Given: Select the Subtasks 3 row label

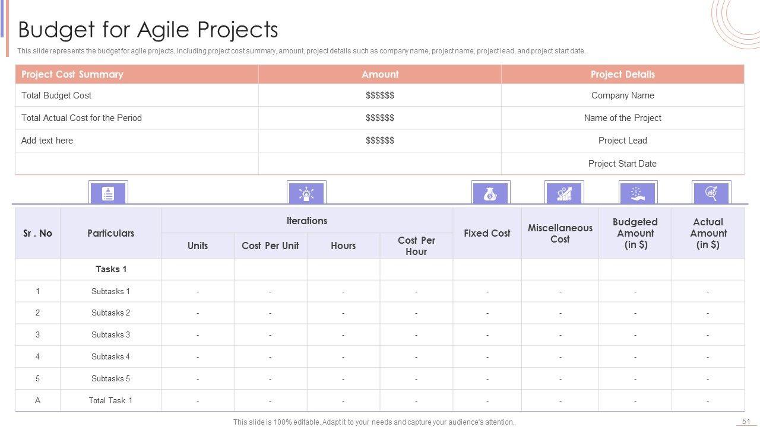Looking at the screenshot, I should click(110, 334).
